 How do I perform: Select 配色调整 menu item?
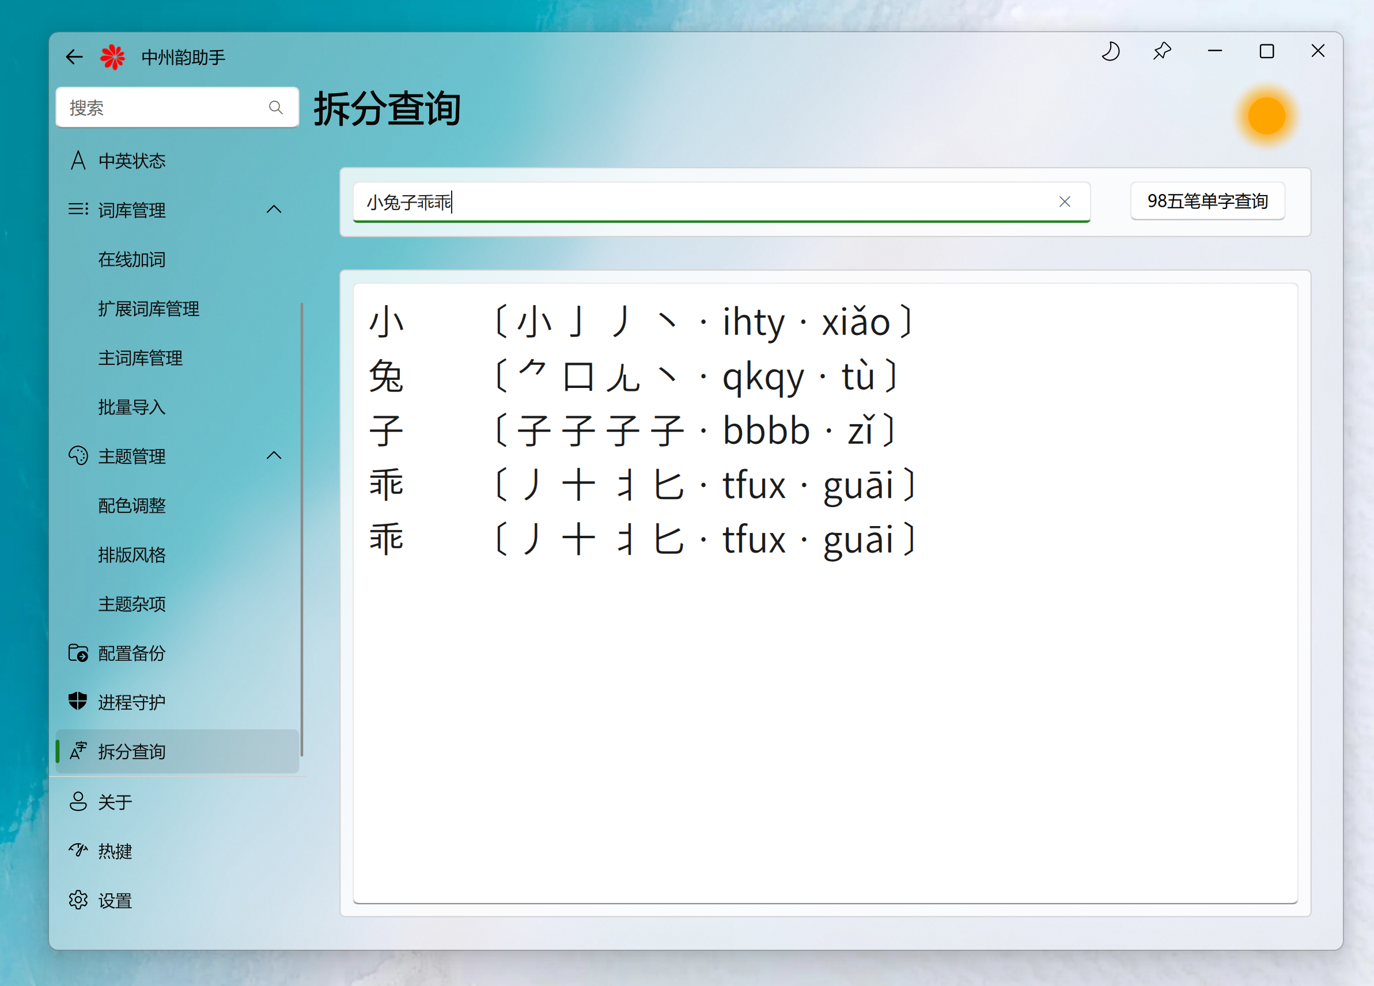[131, 505]
